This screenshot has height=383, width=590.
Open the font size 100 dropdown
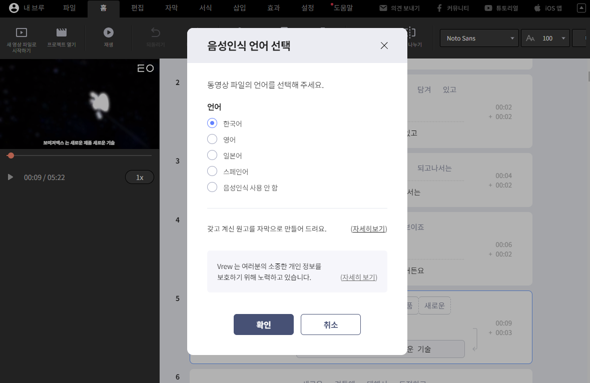pos(545,38)
